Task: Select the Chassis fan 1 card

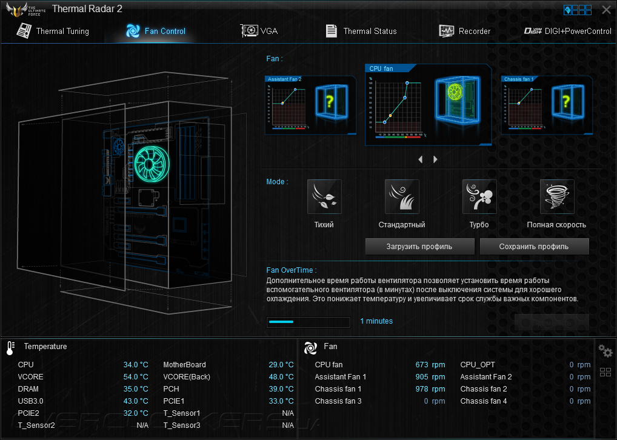Action: [547, 105]
